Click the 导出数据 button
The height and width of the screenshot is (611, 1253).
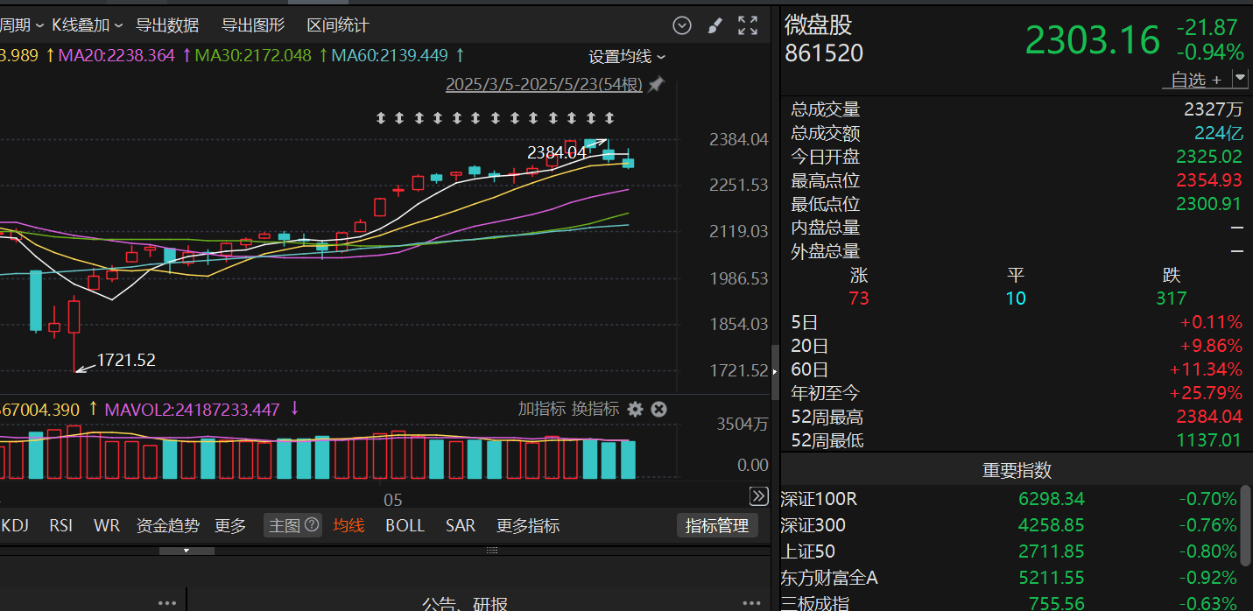pyautogui.click(x=167, y=25)
